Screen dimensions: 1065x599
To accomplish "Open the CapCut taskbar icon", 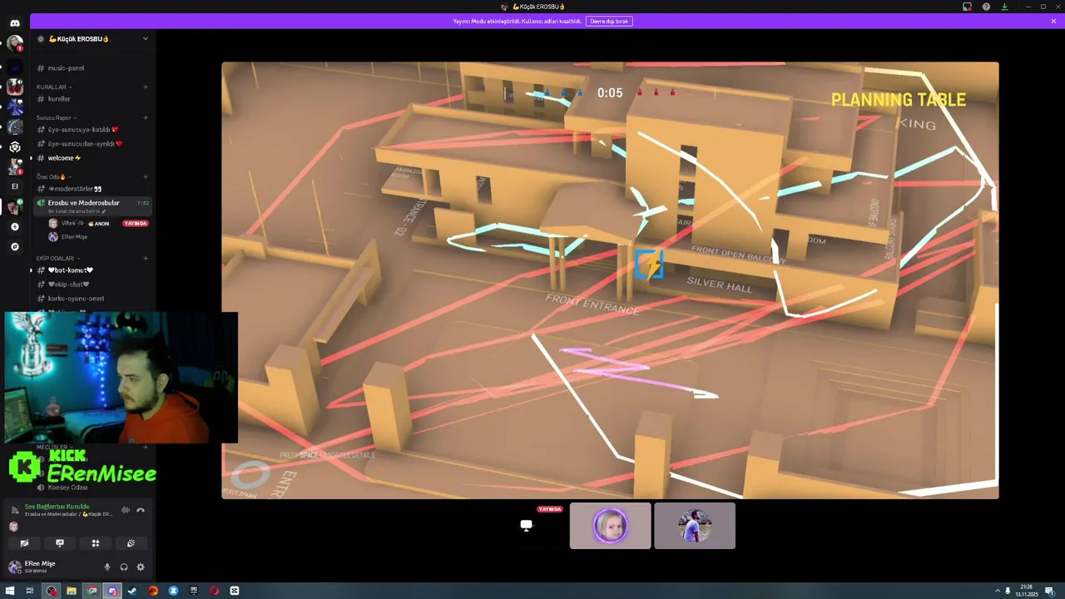I will (x=235, y=591).
